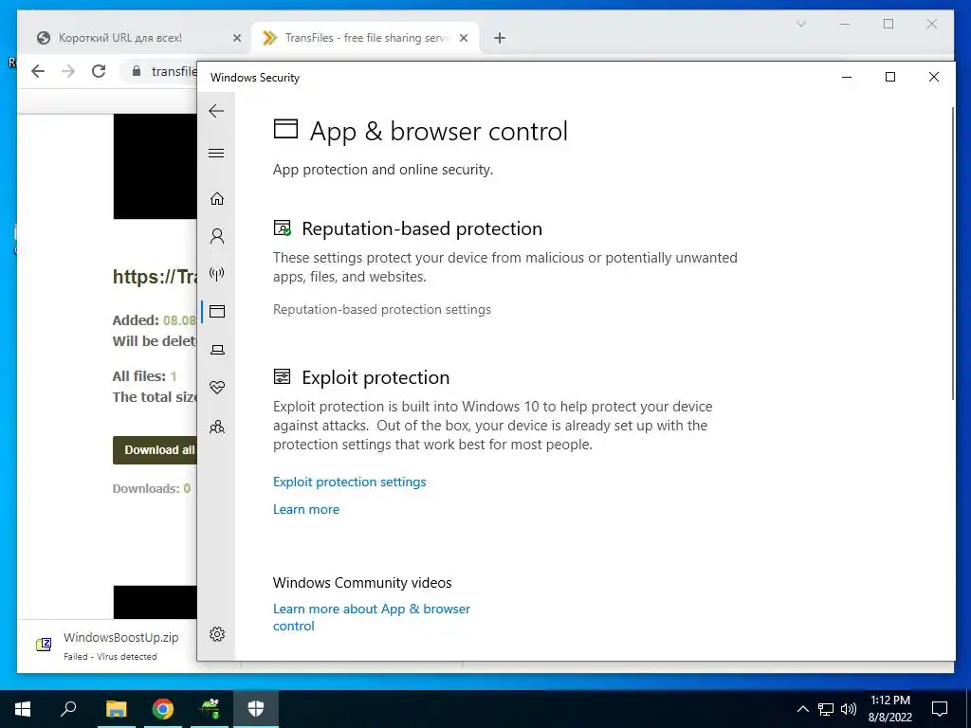Open Device performance & health icon
The image size is (971, 728).
[x=217, y=388]
